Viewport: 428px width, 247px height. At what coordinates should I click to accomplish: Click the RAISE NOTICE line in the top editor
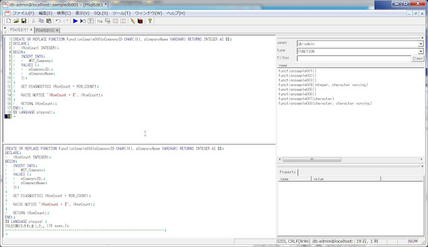[62, 95]
